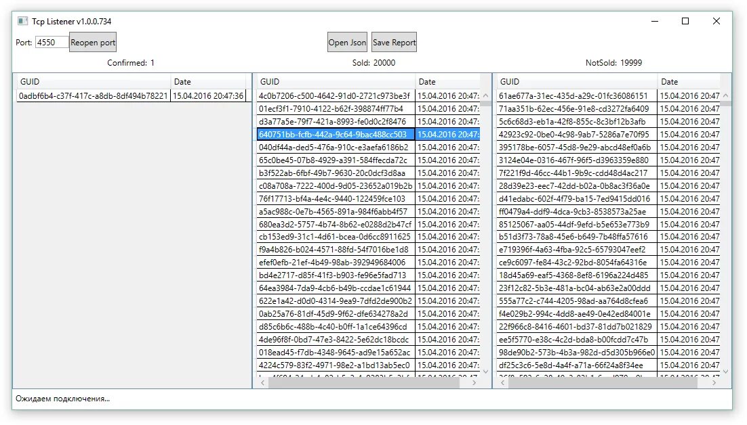Select notsold row f4e029b2-994c-4dd8-ae49-0e42ed84001e
The height and width of the screenshot is (425, 747).
[609, 313]
